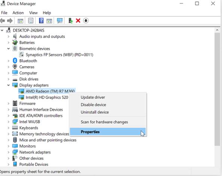The image size is (222, 176).
Task: Choose Update driver from context menu
Action: coord(108,97)
